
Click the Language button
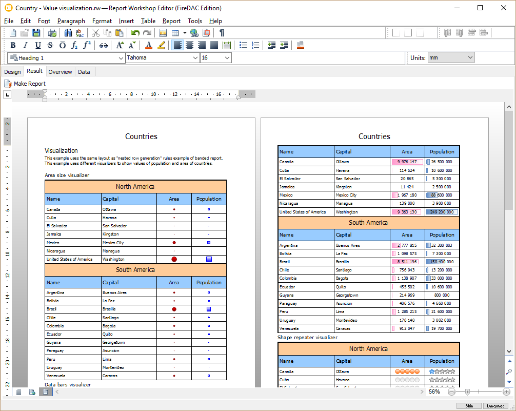coord(495,406)
